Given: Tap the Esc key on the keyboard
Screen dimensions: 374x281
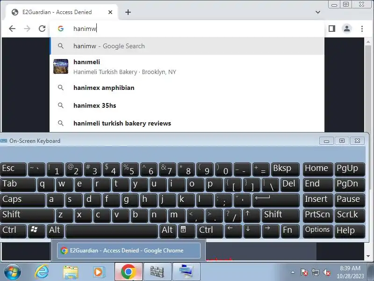Looking at the screenshot, I should click(14, 169).
